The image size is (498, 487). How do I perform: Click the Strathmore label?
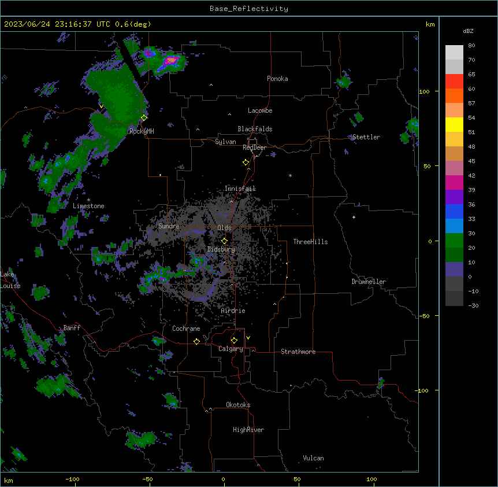point(298,352)
